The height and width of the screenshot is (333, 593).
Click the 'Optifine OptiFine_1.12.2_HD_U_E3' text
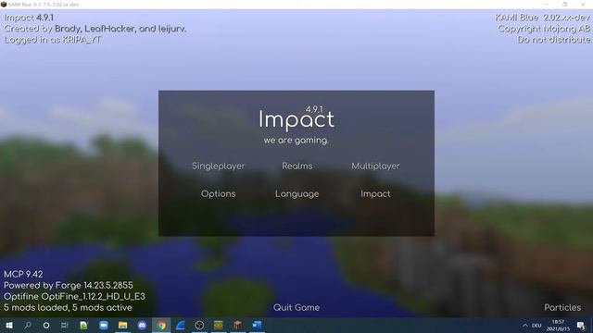tap(74, 296)
